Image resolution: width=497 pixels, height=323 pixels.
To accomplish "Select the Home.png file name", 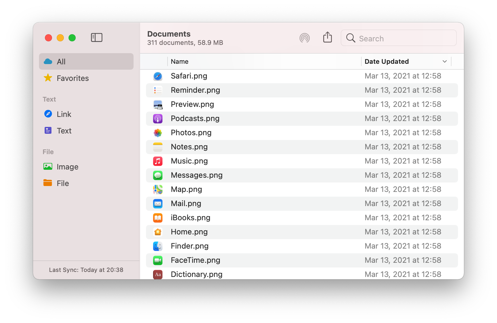I will [189, 232].
